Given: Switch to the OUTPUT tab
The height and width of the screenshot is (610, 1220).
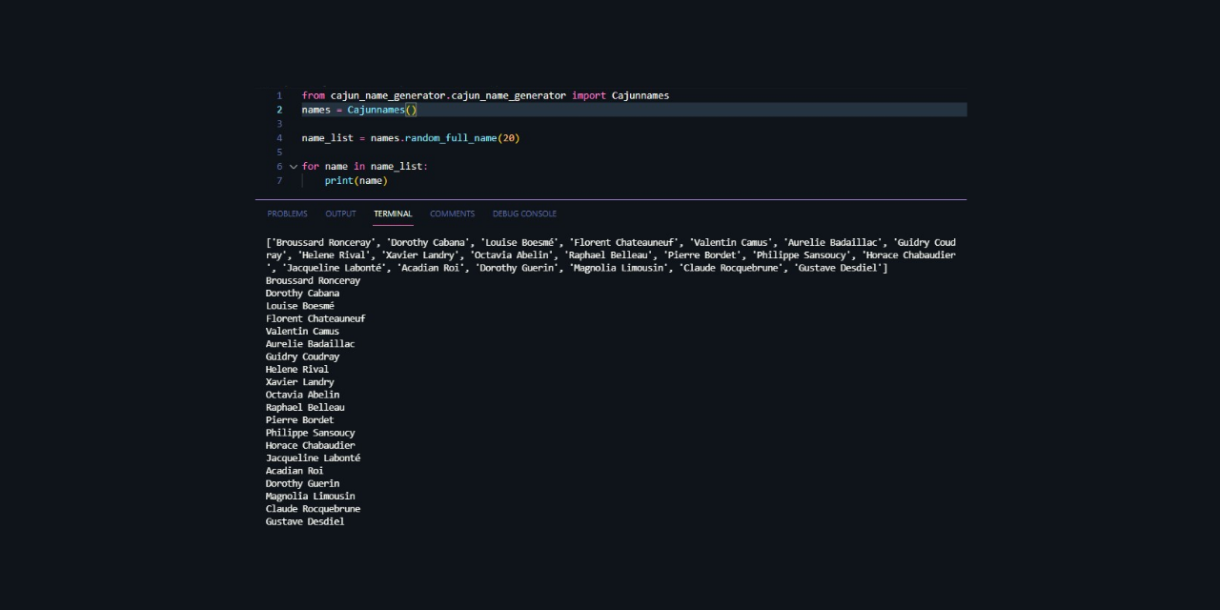Looking at the screenshot, I should point(340,213).
